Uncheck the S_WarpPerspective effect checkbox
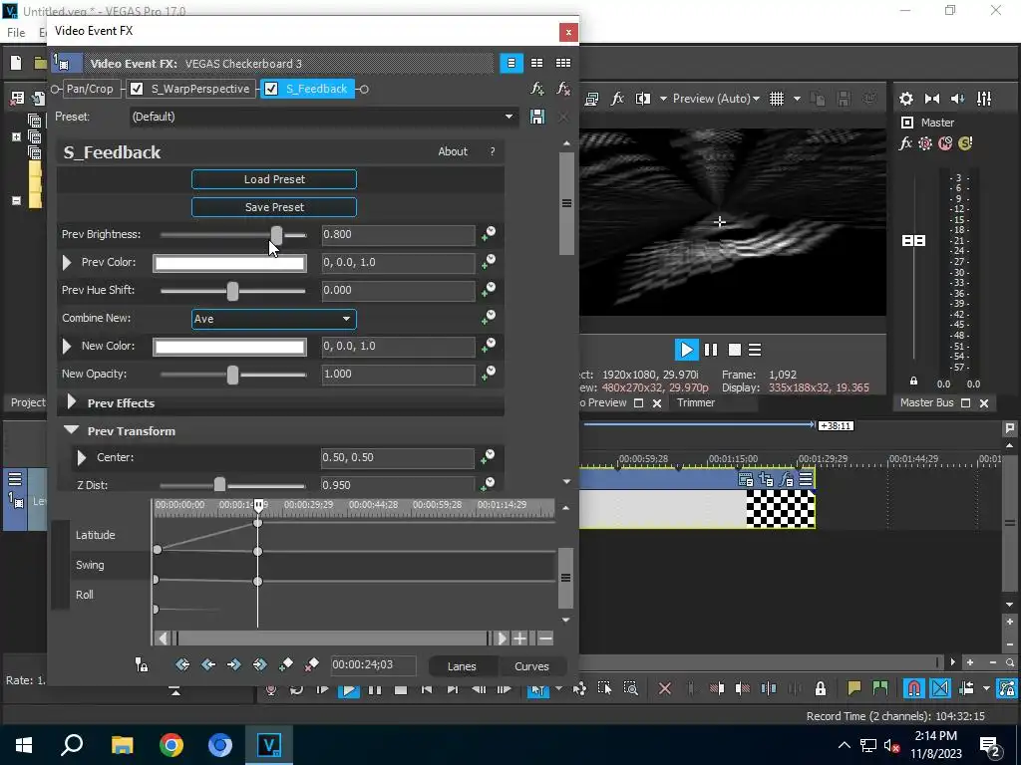This screenshot has height=765, width=1021. click(137, 89)
